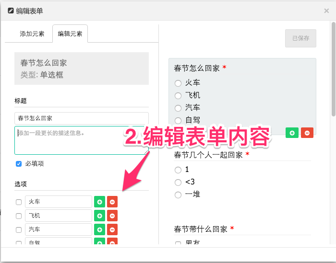This screenshot has width=336, height=263.
Task: Select the 飞机 radio button in preview
Action: pyautogui.click(x=178, y=95)
